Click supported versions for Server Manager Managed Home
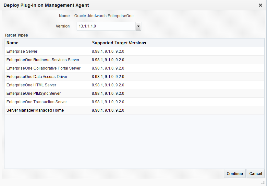267x187 pixels. (108, 110)
